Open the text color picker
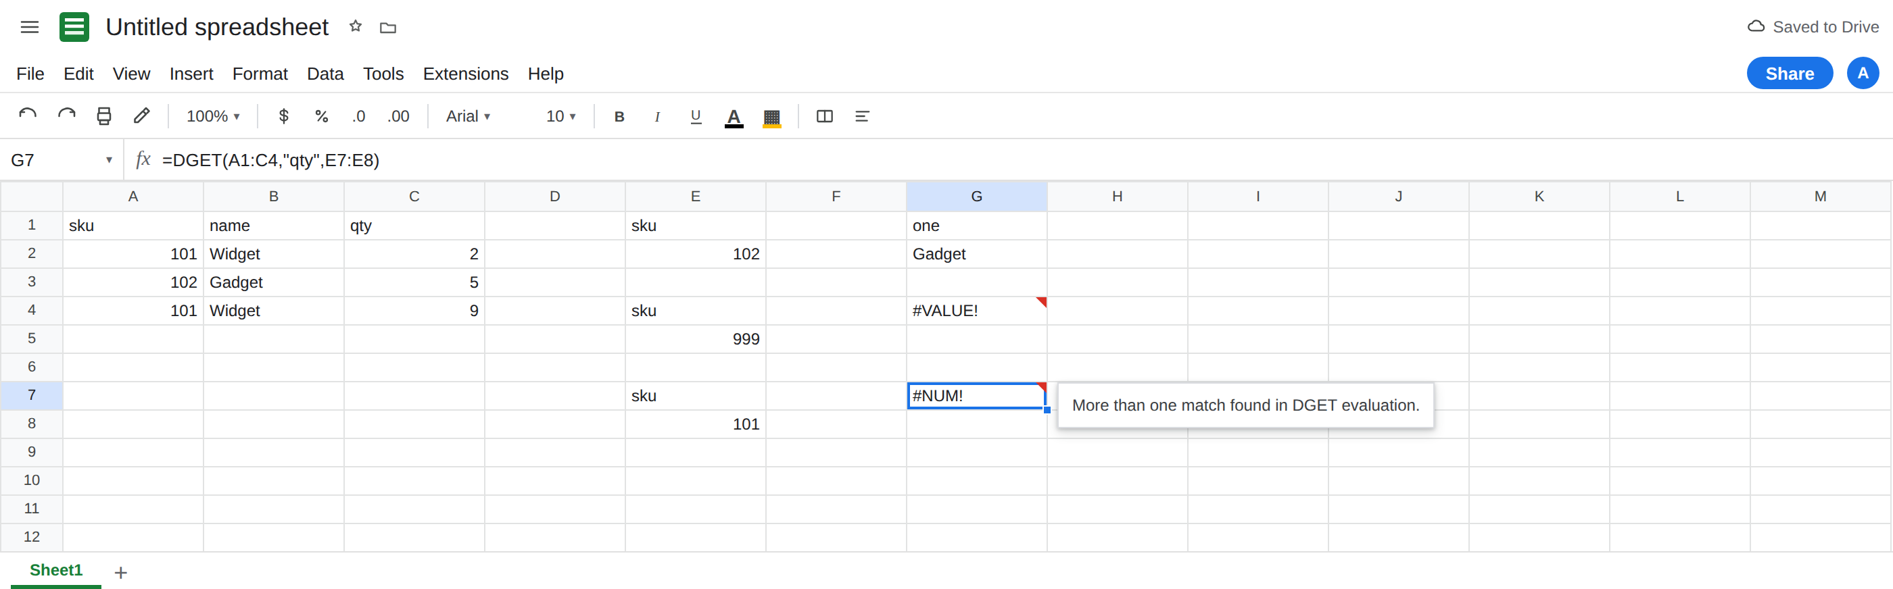The width and height of the screenshot is (1893, 589). [x=734, y=117]
